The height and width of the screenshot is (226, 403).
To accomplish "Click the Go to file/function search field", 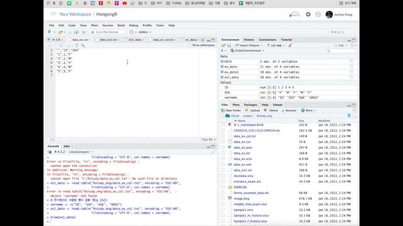I will pyautogui.click(x=107, y=32).
